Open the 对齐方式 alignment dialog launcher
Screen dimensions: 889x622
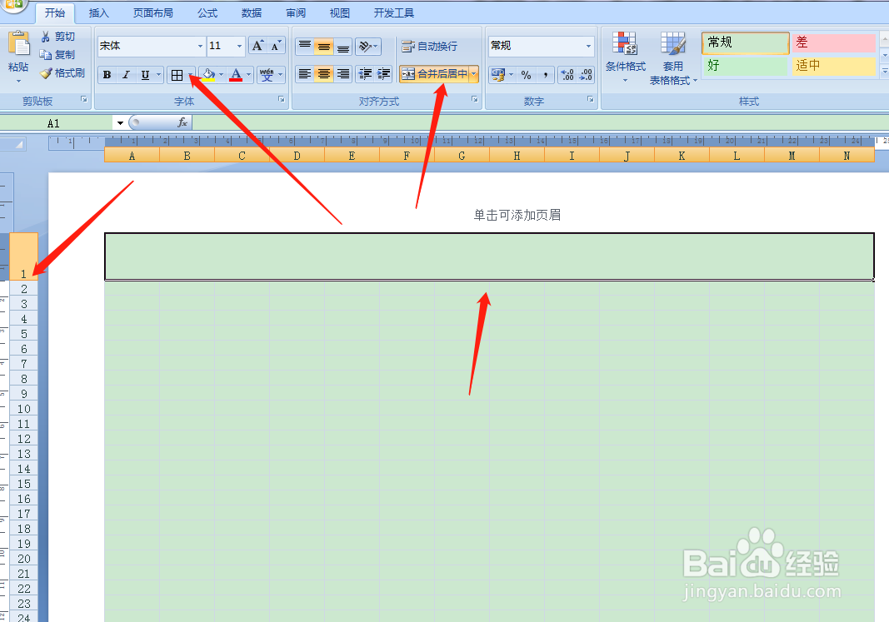pyautogui.click(x=475, y=99)
